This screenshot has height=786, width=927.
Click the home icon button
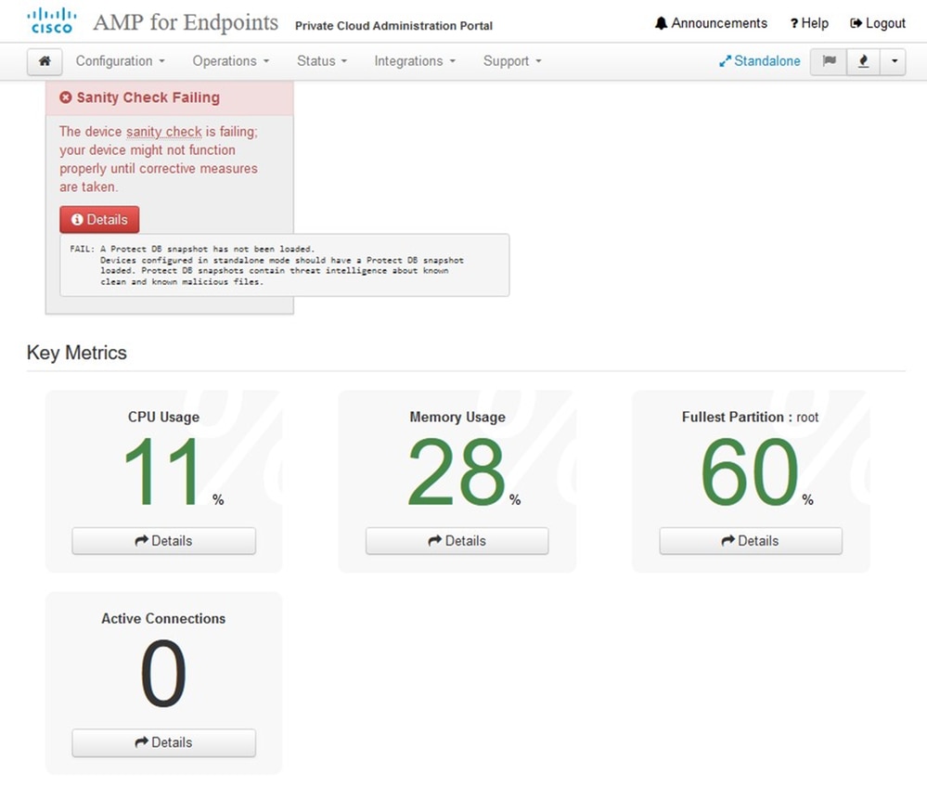tap(45, 61)
